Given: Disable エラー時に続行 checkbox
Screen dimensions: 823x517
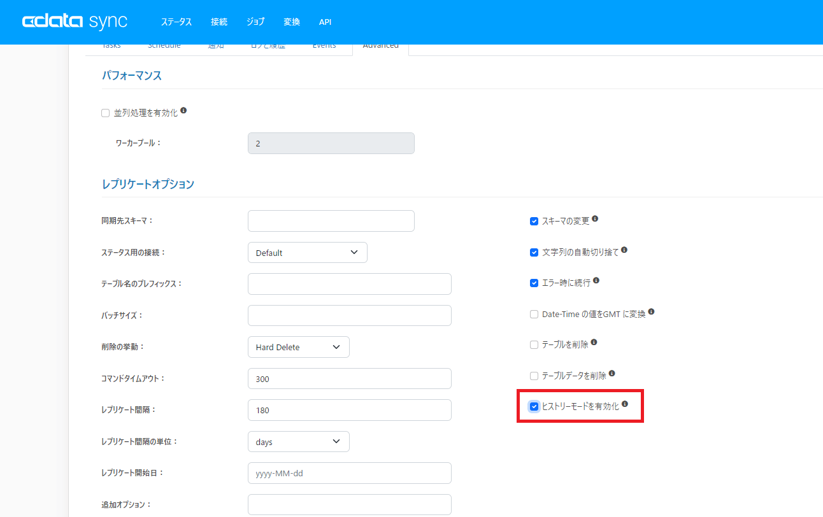Looking at the screenshot, I should (534, 283).
